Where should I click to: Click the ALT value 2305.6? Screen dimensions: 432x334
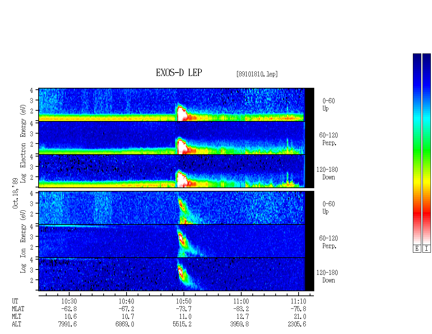point(297,324)
